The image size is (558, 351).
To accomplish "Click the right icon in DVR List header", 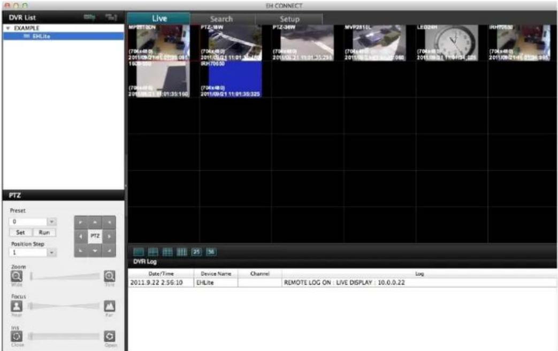I will [x=111, y=17].
